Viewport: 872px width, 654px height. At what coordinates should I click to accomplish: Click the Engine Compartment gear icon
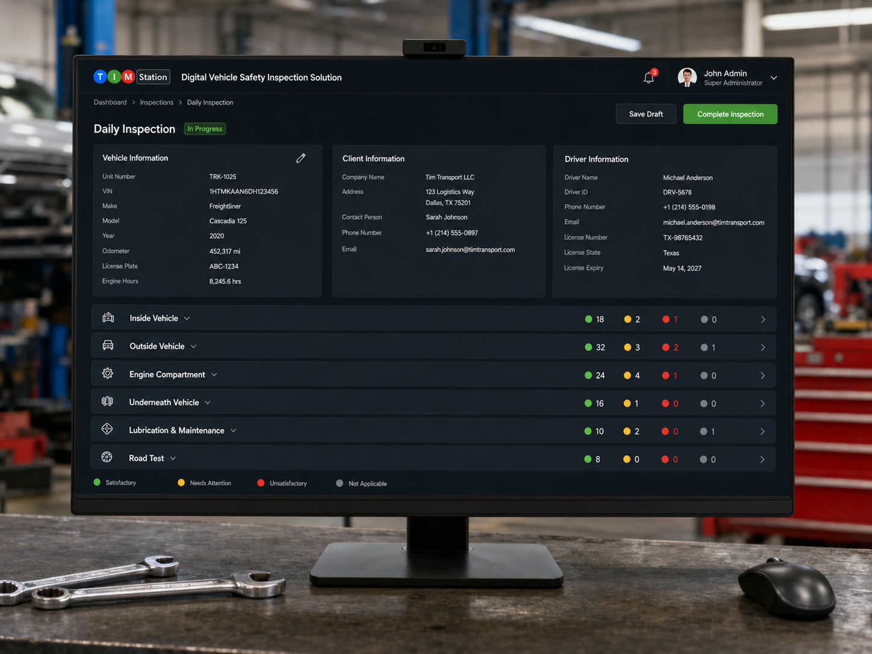point(107,373)
